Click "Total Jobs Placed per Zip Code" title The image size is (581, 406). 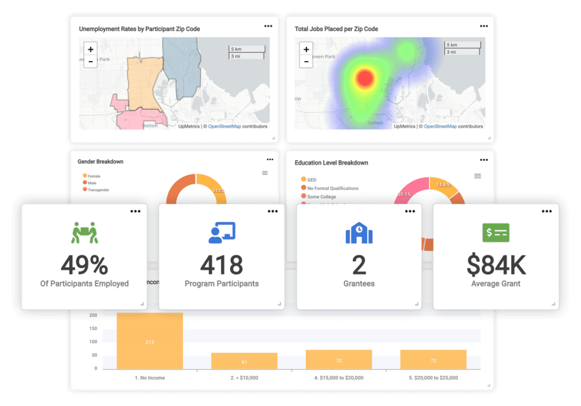[x=336, y=29]
